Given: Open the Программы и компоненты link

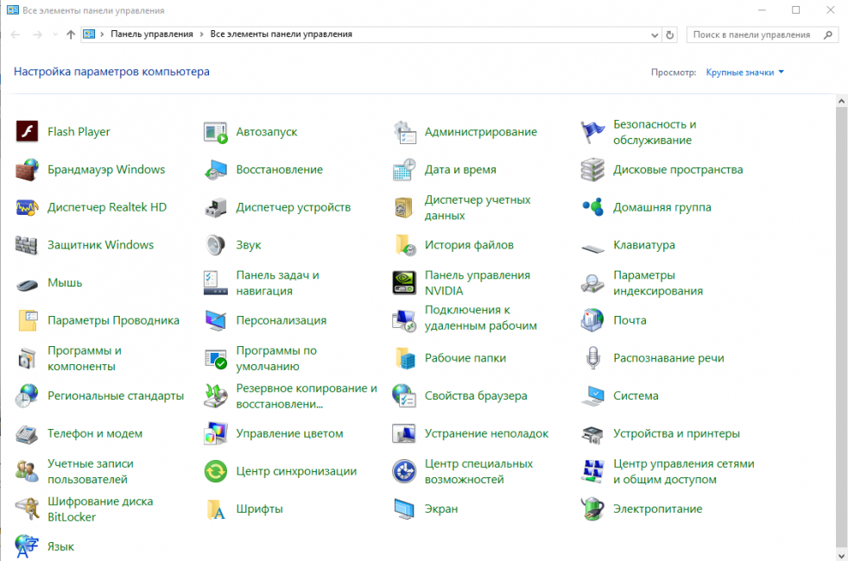Looking at the screenshot, I should point(85,358).
